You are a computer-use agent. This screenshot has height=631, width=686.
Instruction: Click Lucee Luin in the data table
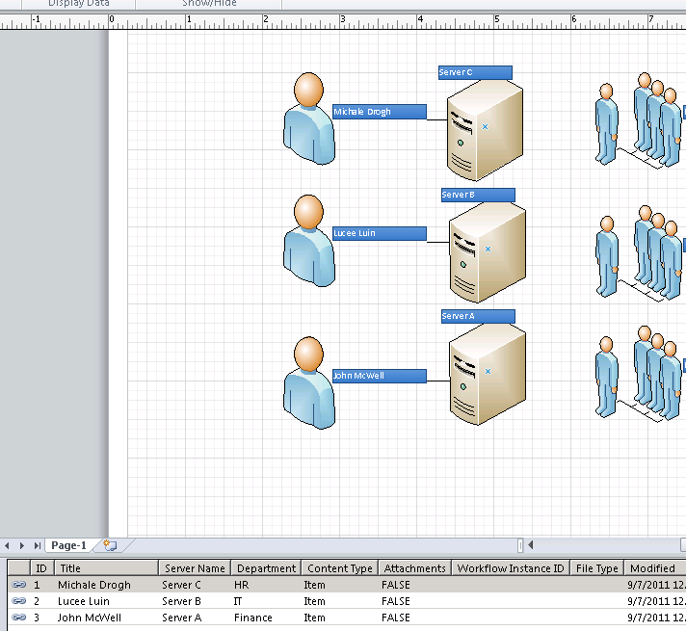click(84, 601)
